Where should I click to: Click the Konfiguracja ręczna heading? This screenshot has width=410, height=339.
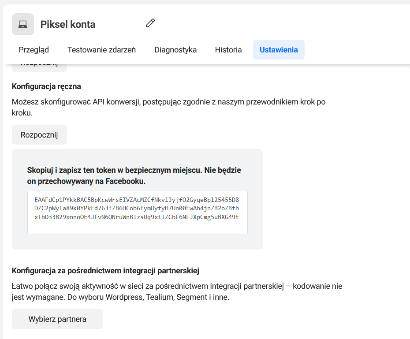point(46,86)
